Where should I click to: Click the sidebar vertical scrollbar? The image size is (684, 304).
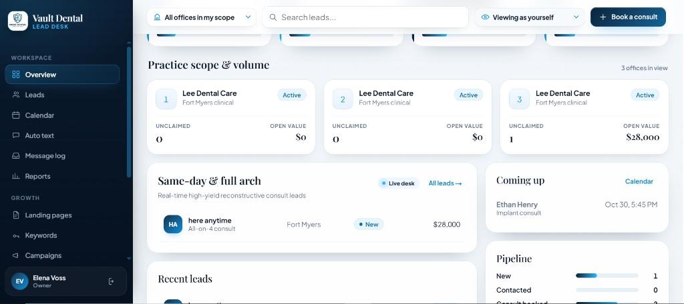[x=129, y=112]
